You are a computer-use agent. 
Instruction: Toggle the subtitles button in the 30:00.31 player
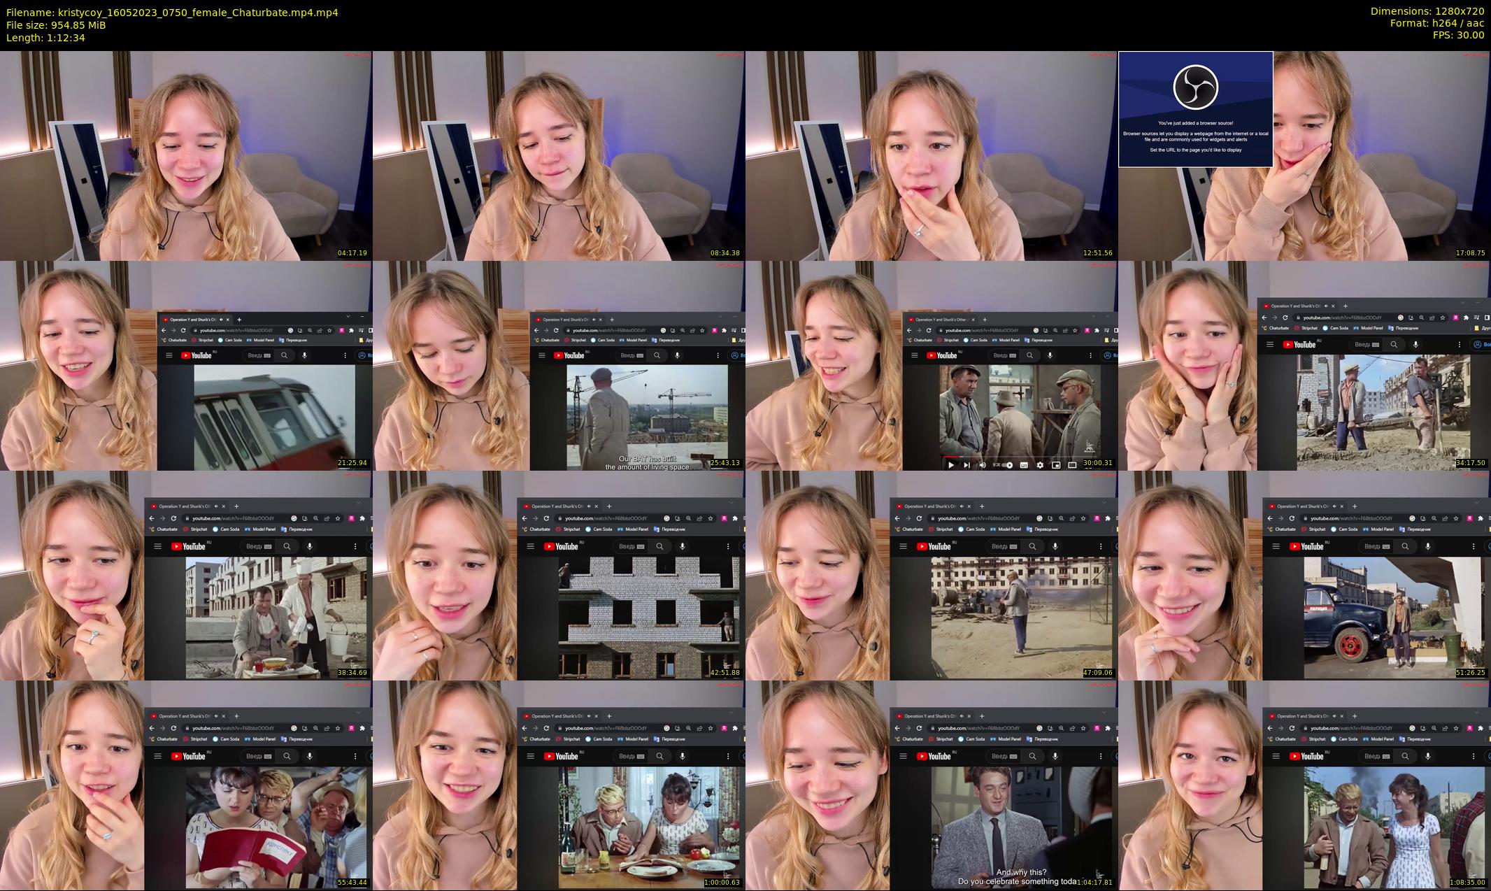(x=1024, y=465)
